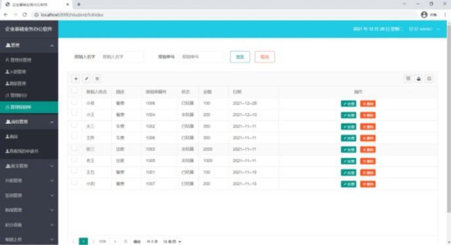The height and width of the screenshot is (245, 451).
Task: Open the 10条/页 page size dropdown
Action: 171,242
